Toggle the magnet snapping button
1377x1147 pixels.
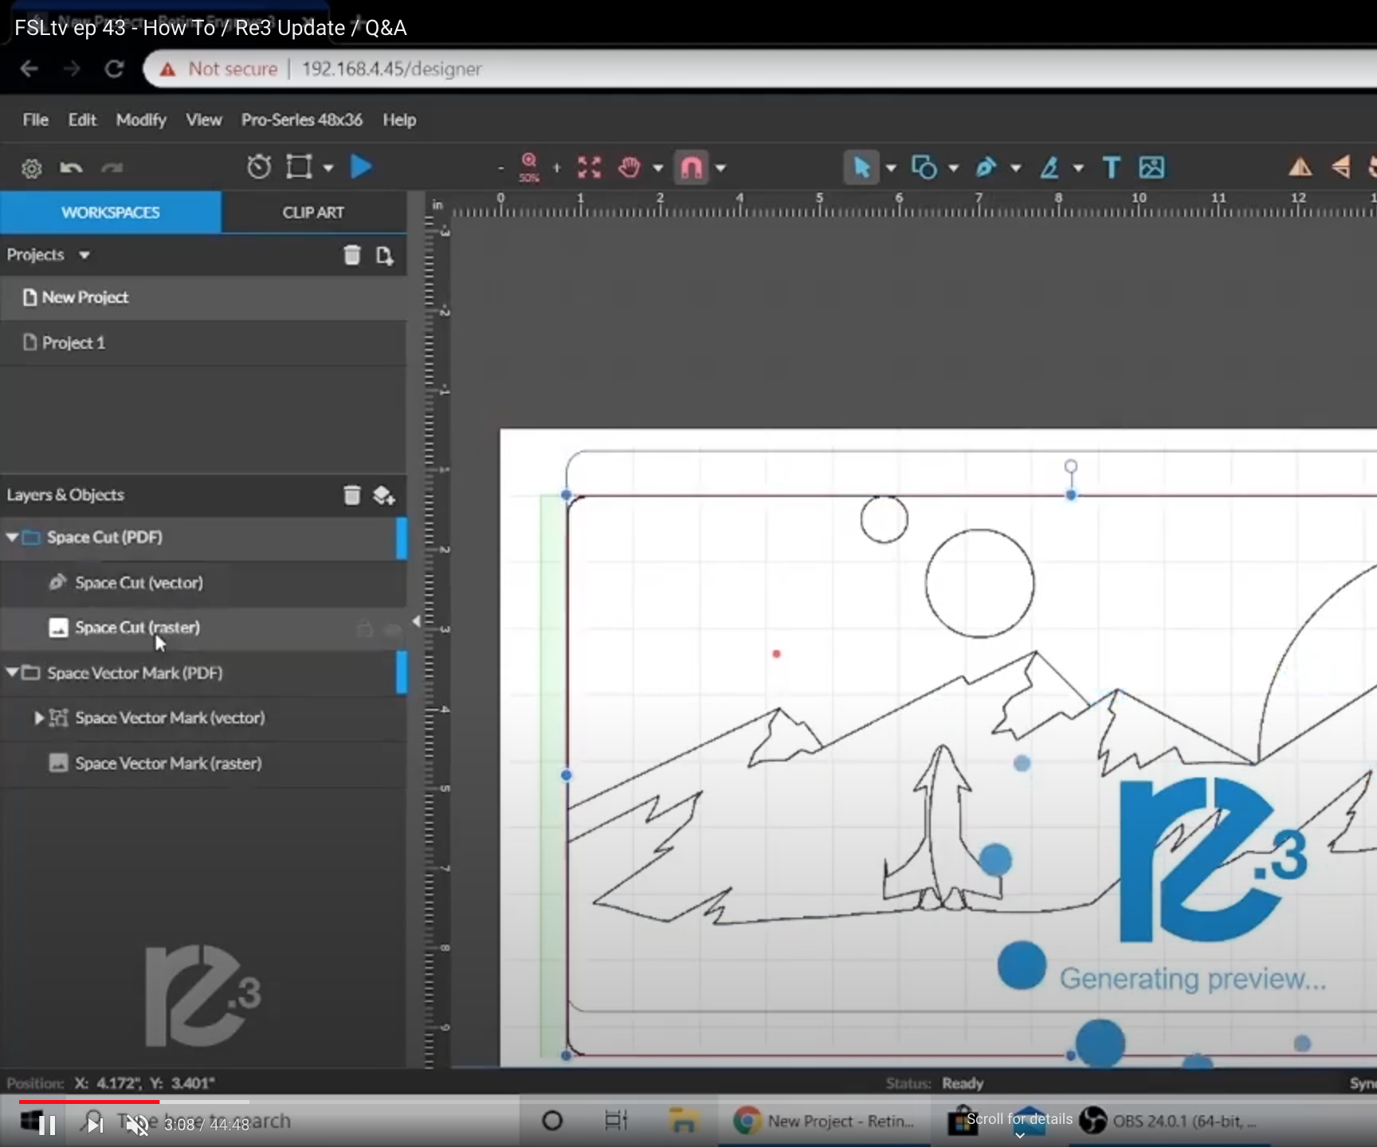point(692,167)
